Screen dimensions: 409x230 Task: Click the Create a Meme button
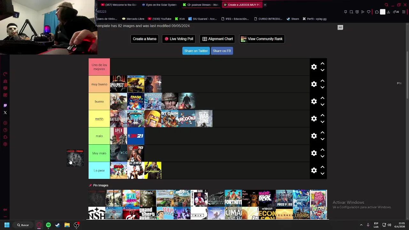(x=144, y=39)
